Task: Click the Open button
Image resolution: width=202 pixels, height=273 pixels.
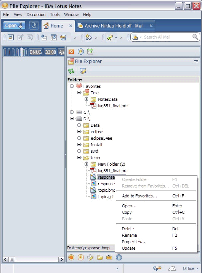Action: click(14, 26)
